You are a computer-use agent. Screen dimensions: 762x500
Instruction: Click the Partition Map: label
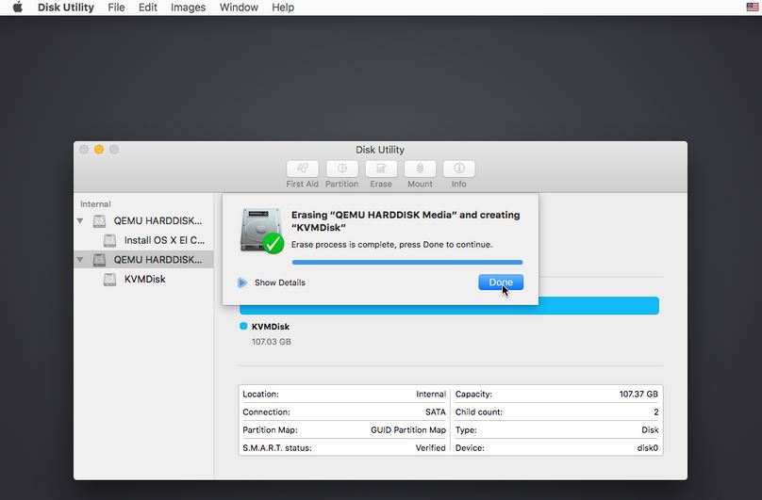[x=271, y=430]
